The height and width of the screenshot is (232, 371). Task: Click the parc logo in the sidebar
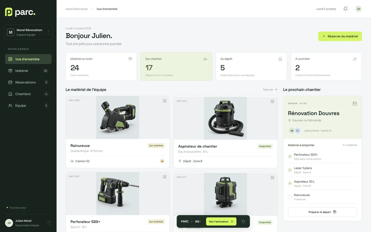[20, 12]
